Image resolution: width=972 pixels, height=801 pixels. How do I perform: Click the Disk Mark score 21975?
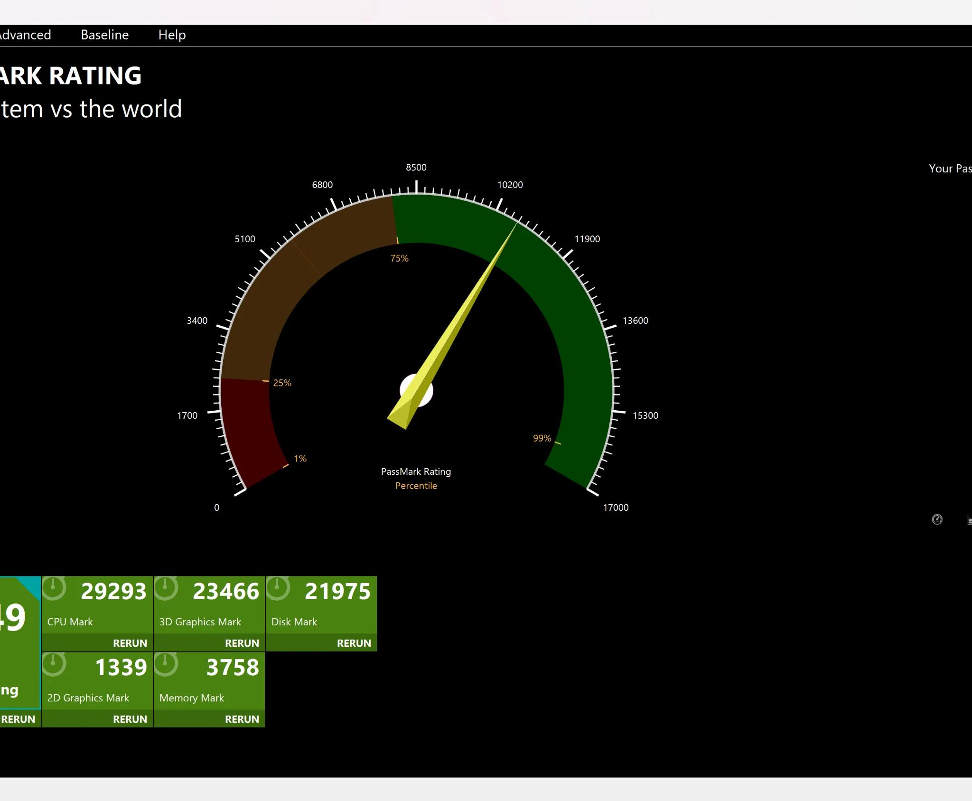(337, 592)
